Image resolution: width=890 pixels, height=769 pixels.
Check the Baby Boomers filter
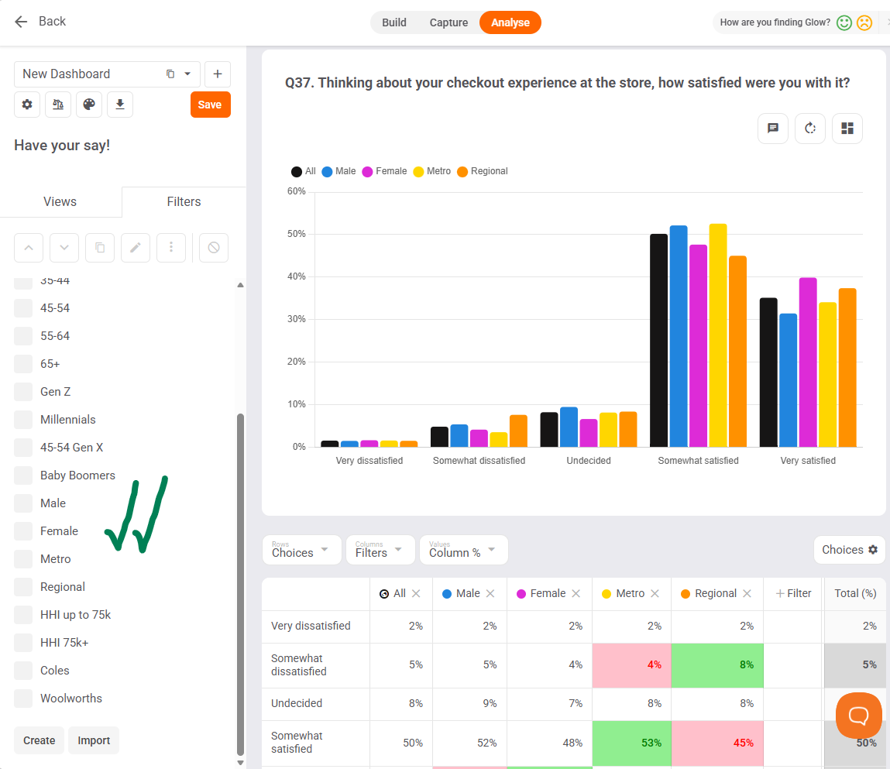tap(23, 475)
